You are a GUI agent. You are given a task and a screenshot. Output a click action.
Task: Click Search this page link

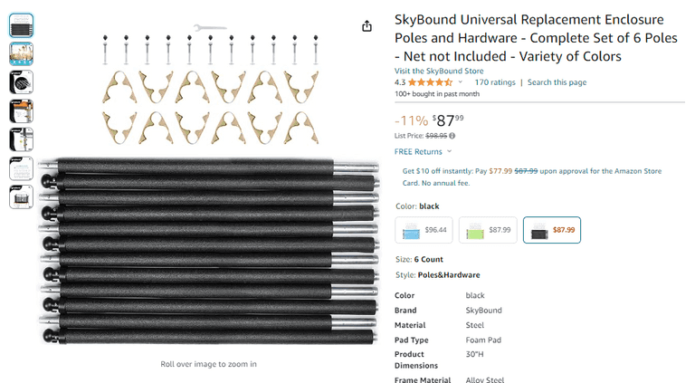tap(557, 82)
